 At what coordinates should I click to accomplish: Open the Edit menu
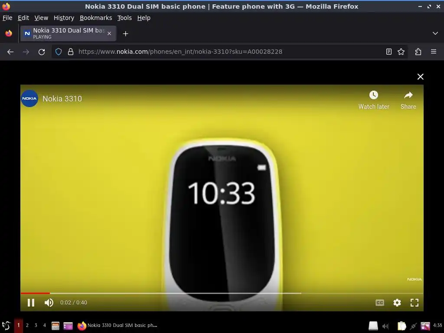click(x=23, y=18)
